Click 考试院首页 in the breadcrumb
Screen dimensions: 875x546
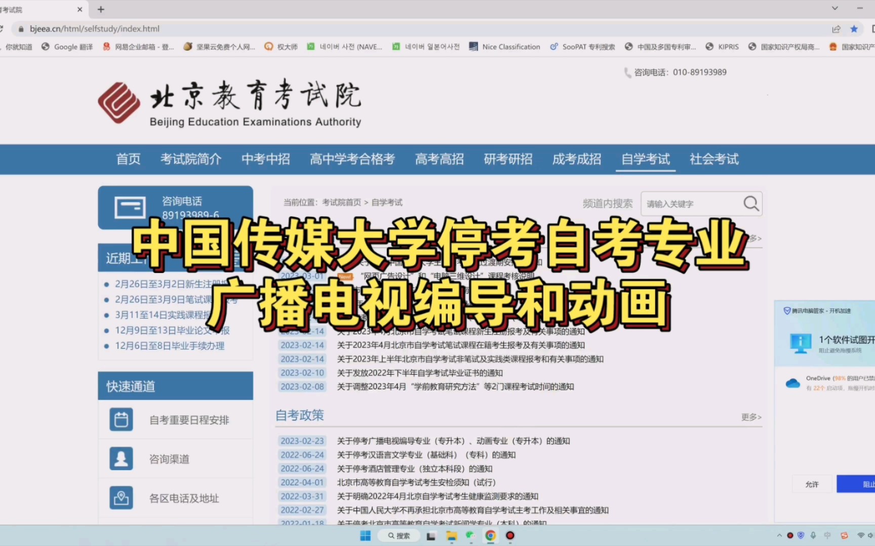point(342,202)
